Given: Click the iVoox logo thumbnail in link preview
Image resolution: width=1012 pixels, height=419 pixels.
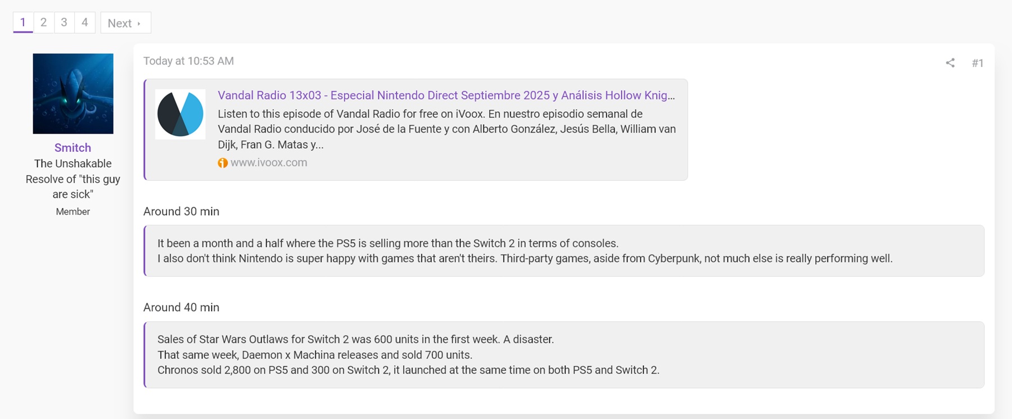Looking at the screenshot, I should [180, 114].
